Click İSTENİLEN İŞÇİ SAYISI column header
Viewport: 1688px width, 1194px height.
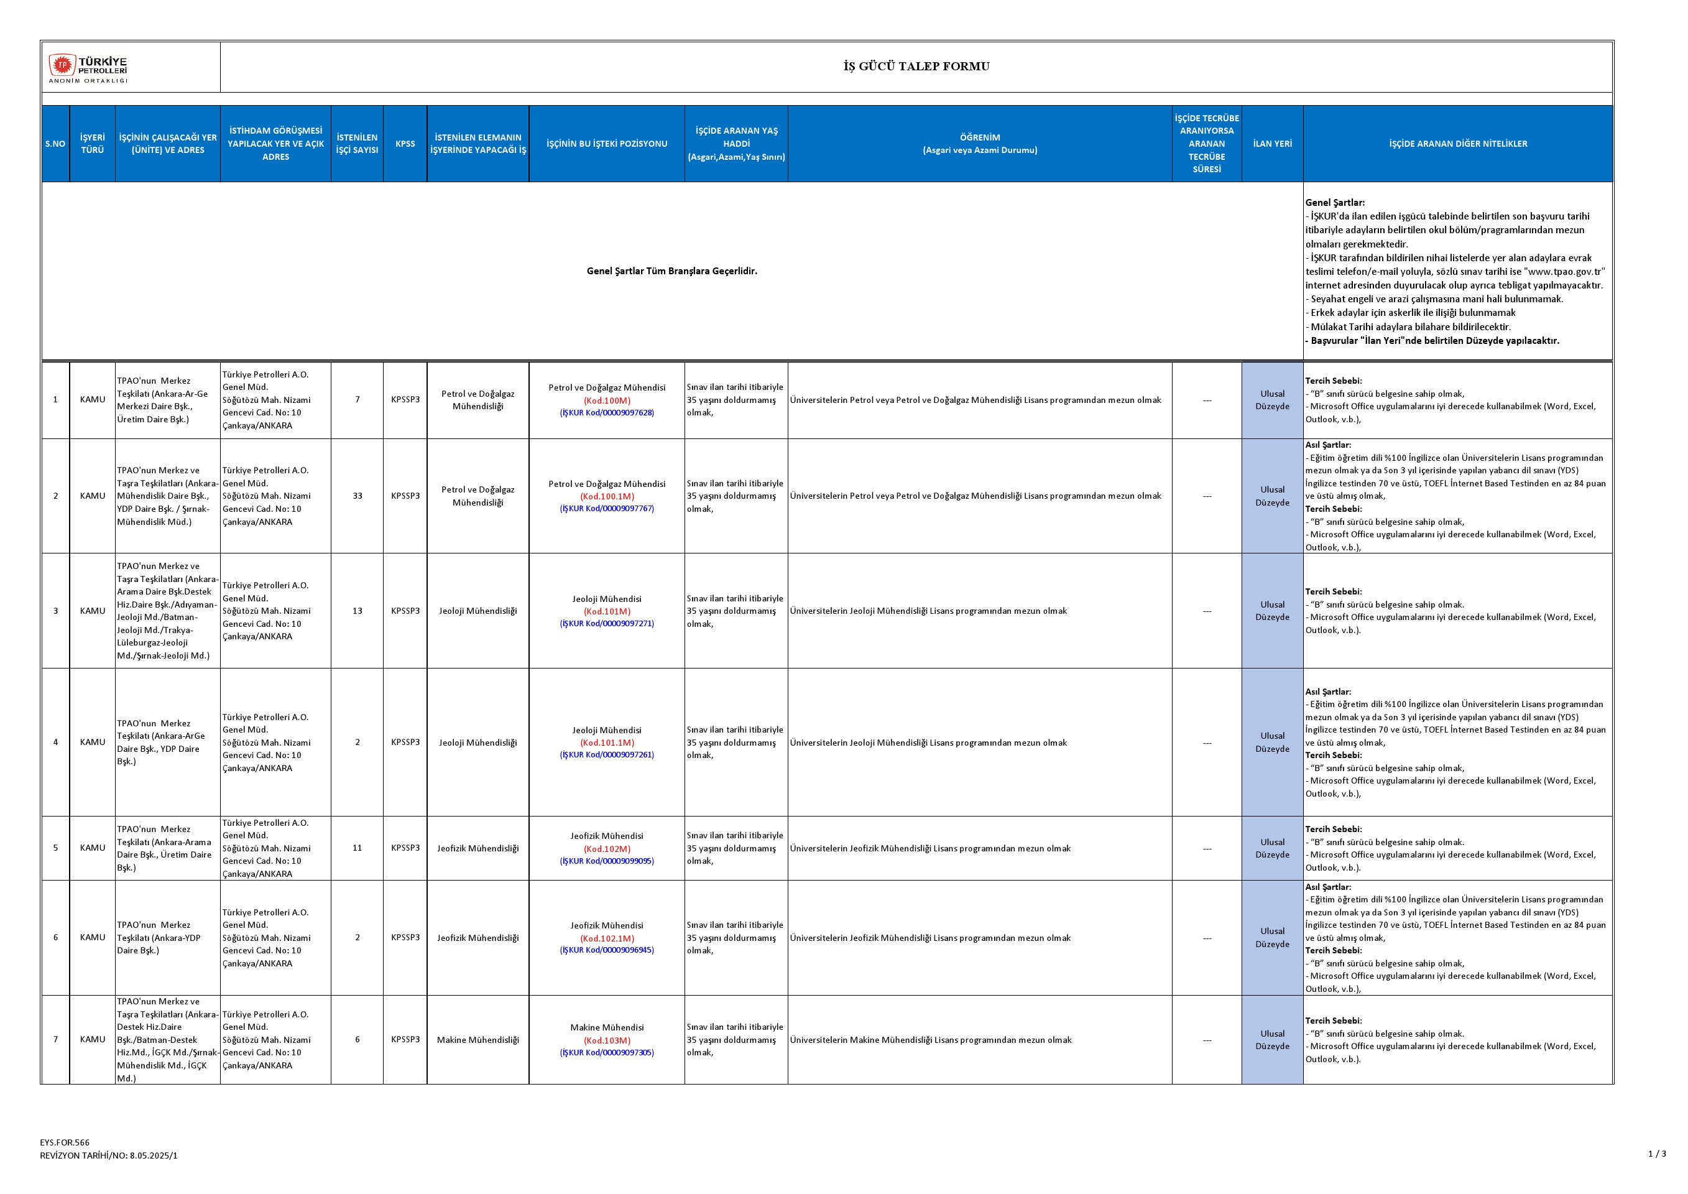click(357, 144)
